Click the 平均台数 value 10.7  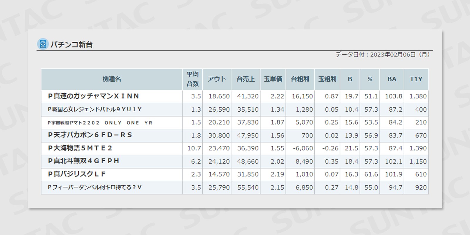point(194,148)
